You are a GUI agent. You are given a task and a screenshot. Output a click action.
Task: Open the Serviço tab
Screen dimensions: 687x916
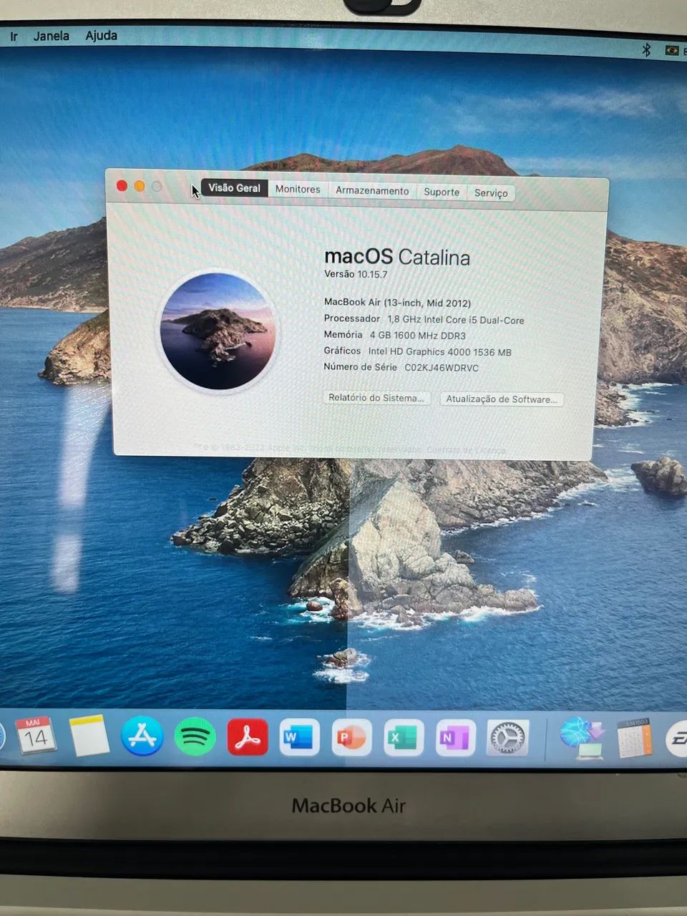tap(491, 193)
